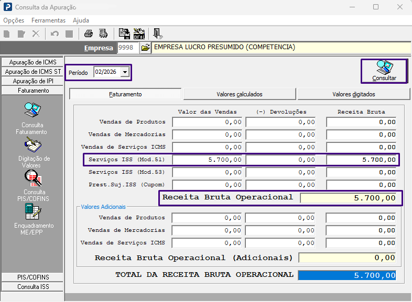Click Receita Bruta Operacional (Adicionais) field
The width and height of the screenshot is (412, 302).
click(x=347, y=258)
